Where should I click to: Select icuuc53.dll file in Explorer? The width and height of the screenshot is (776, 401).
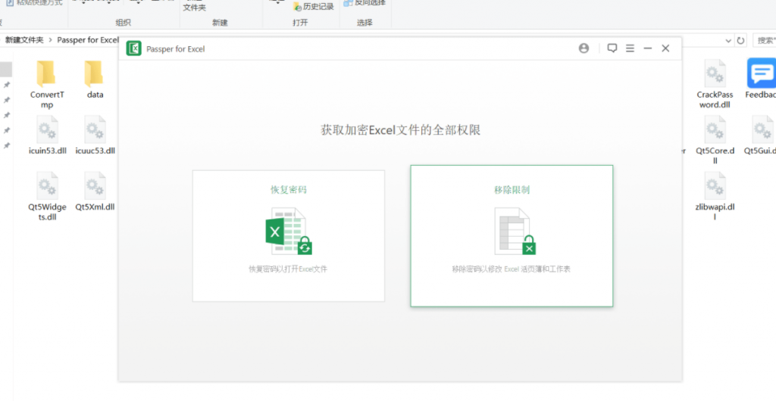pyautogui.click(x=95, y=135)
